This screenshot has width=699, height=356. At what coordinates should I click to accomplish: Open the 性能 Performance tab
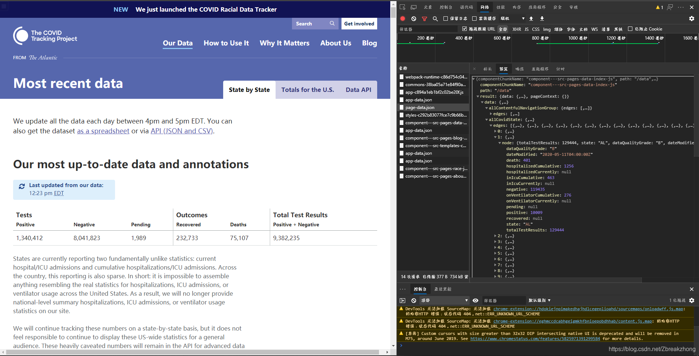[x=501, y=7]
